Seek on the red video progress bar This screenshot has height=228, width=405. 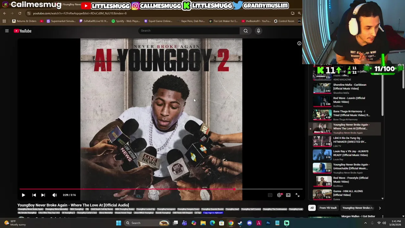tap(161, 189)
